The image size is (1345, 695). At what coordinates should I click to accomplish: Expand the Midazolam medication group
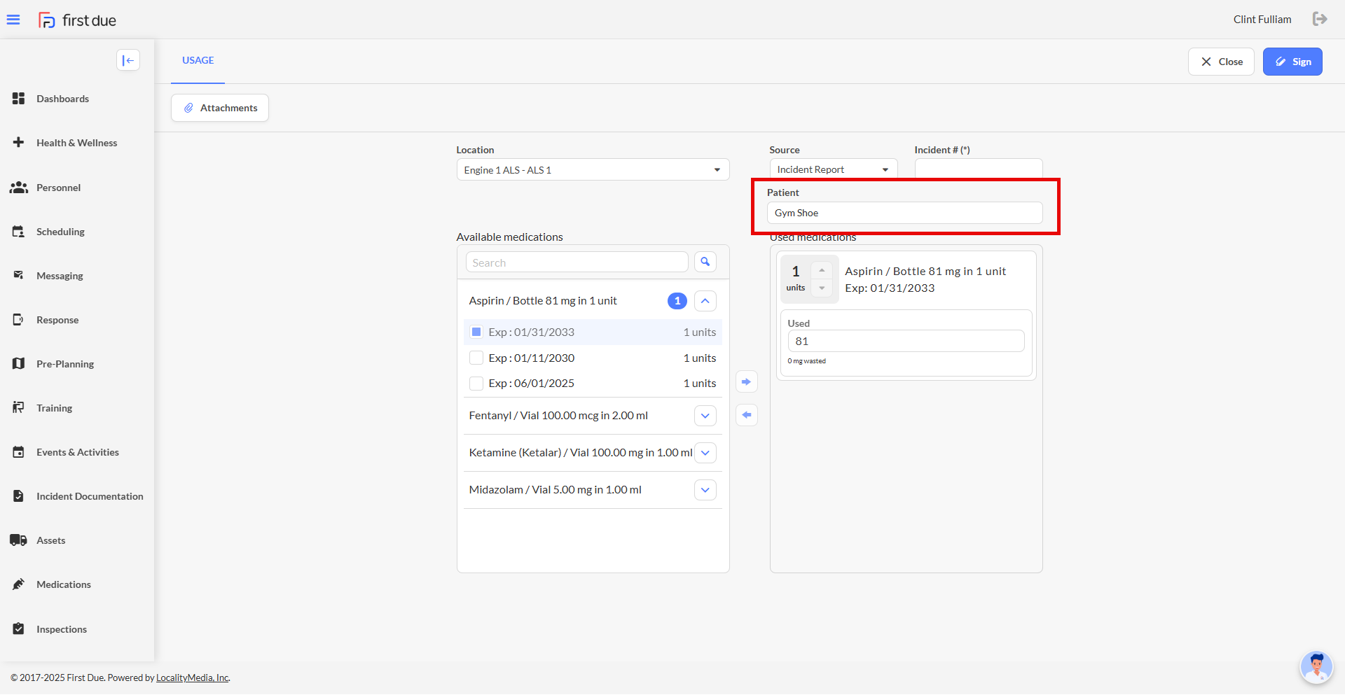[705, 490]
